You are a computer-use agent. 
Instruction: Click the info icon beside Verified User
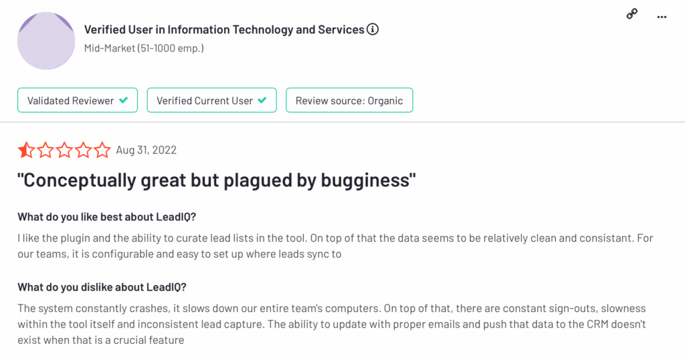point(373,29)
